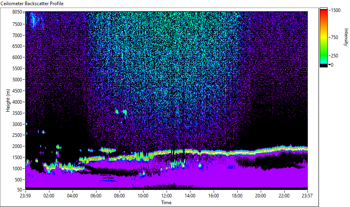
Task: Click the Intensity axis caption
Action: (346, 37)
